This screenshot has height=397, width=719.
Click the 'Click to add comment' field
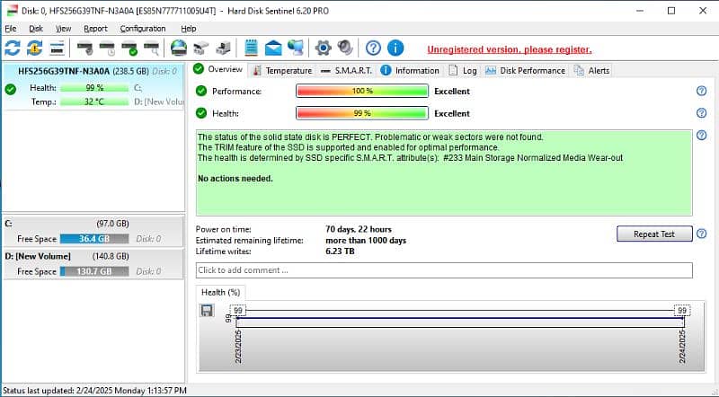(444, 270)
